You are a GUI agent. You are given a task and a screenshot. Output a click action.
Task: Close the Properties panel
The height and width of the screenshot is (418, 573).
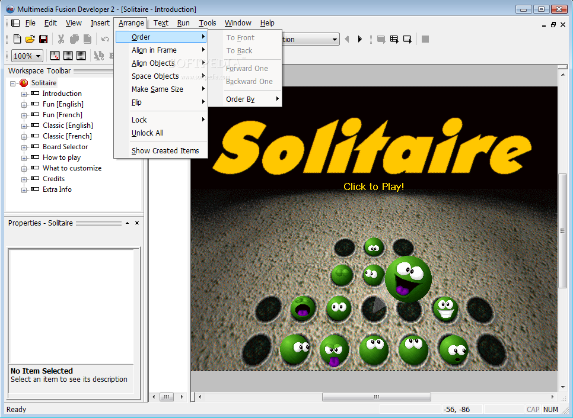click(x=137, y=223)
